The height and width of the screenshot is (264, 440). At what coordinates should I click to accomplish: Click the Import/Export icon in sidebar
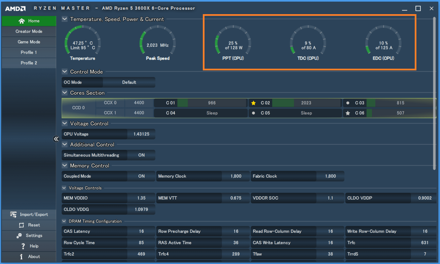click(x=13, y=214)
